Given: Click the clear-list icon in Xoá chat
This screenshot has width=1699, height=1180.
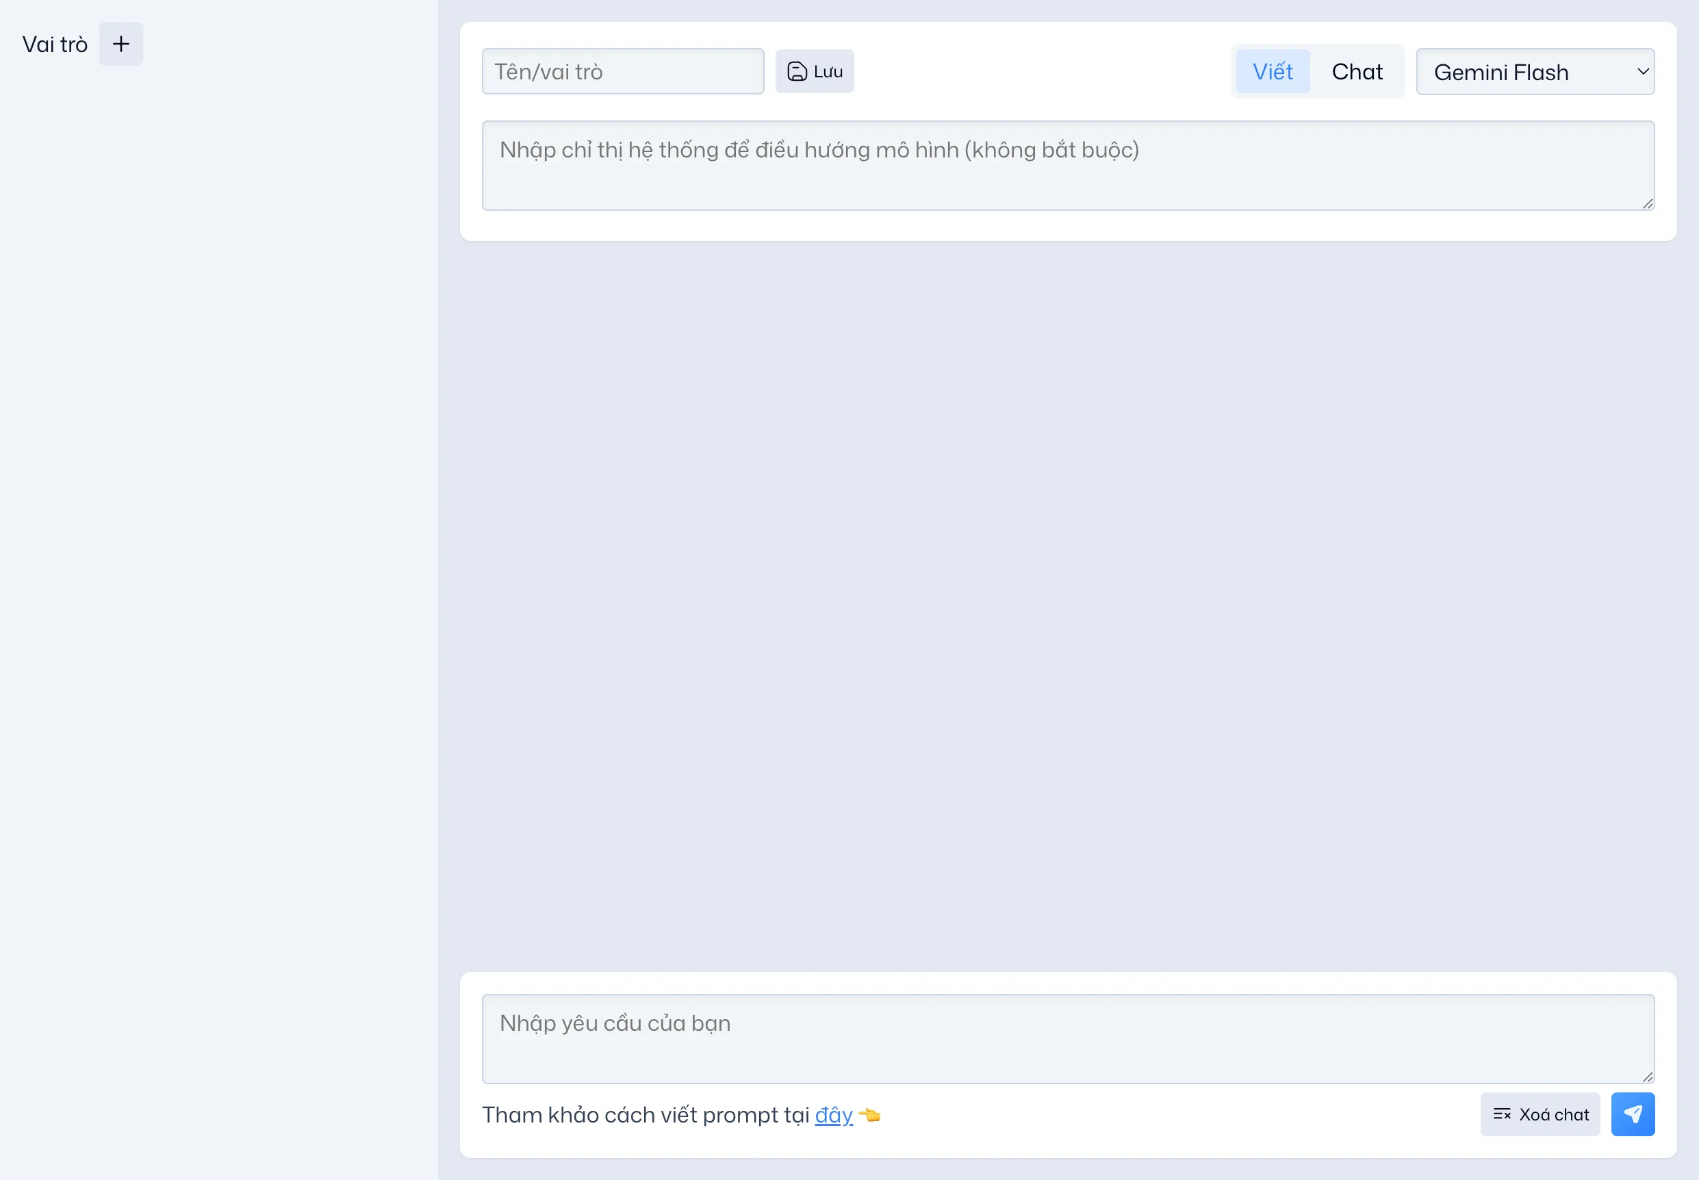Looking at the screenshot, I should point(1502,1114).
